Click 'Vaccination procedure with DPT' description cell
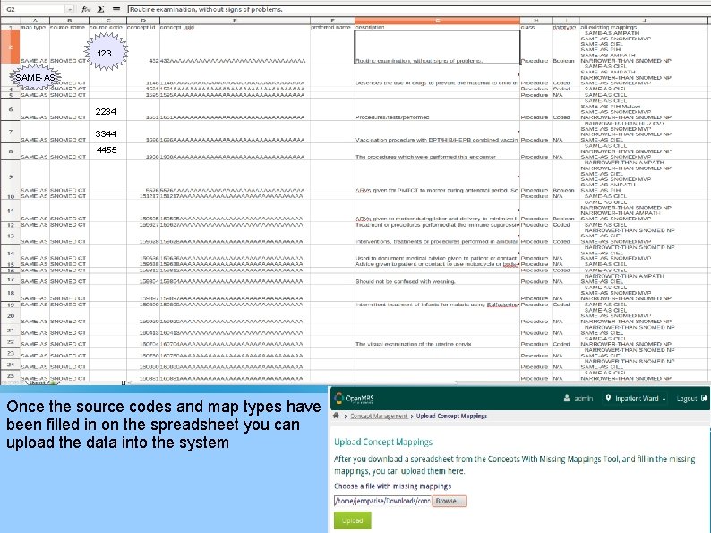Screen dimensions: 711x533 [x=437, y=132]
